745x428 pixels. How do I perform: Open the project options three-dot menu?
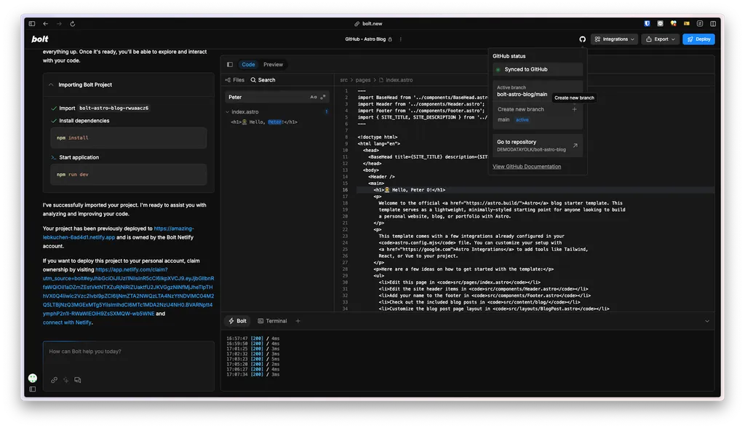(x=401, y=39)
